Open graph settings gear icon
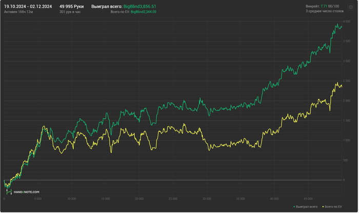The image size is (359, 213). pyautogui.click(x=351, y=7)
